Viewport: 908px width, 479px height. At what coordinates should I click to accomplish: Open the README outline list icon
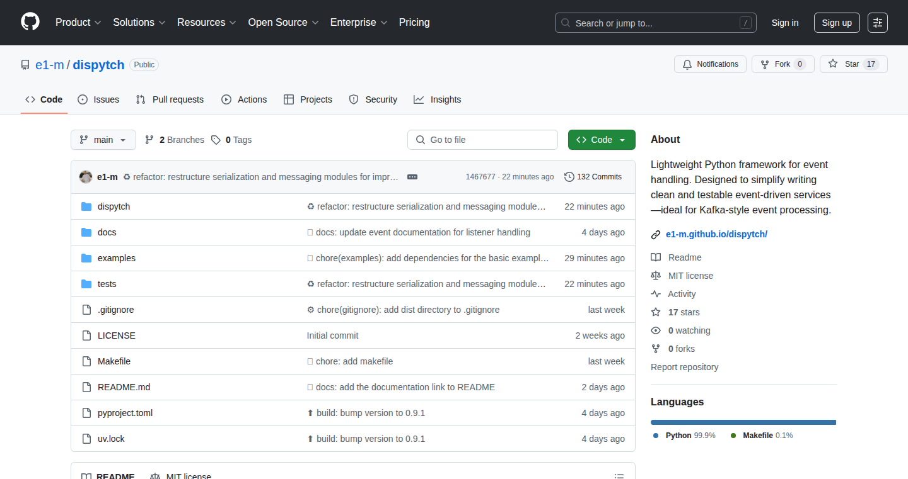tap(619, 477)
